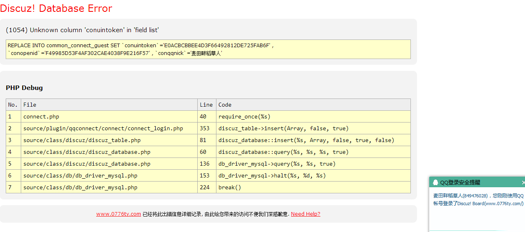Click the QQ penguin icon in the notification
This screenshot has height=232, width=525.
point(436,183)
